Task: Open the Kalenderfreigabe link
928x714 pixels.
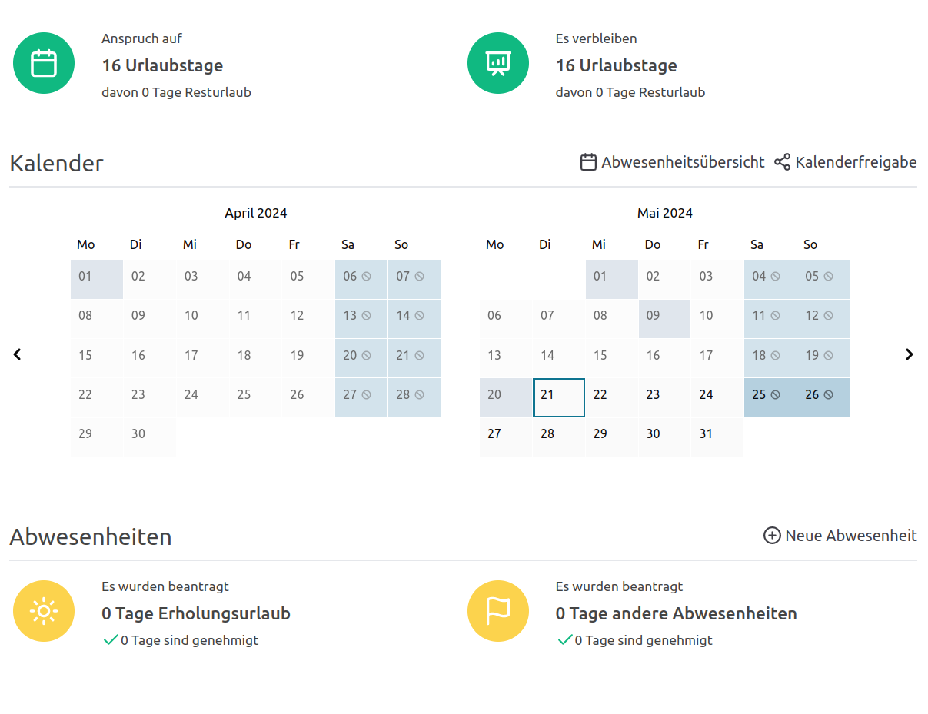Action: (x=856, y=162)
